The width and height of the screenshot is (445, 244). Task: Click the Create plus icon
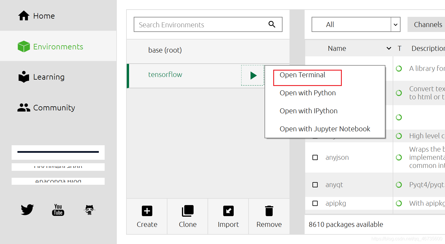147,211
